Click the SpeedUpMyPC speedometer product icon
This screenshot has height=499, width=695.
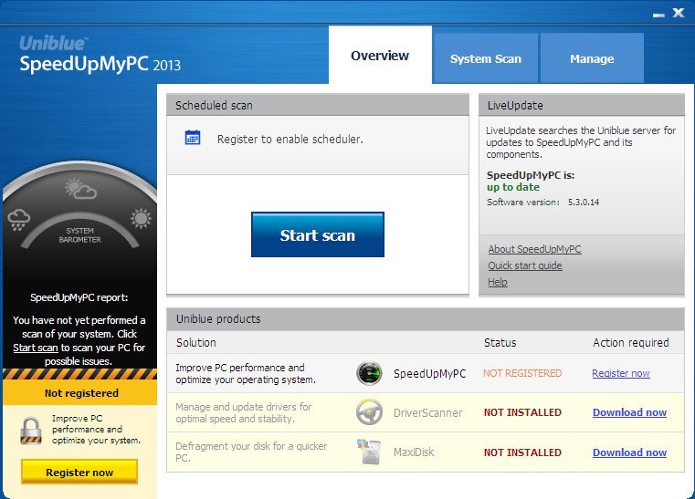[369, 373]
